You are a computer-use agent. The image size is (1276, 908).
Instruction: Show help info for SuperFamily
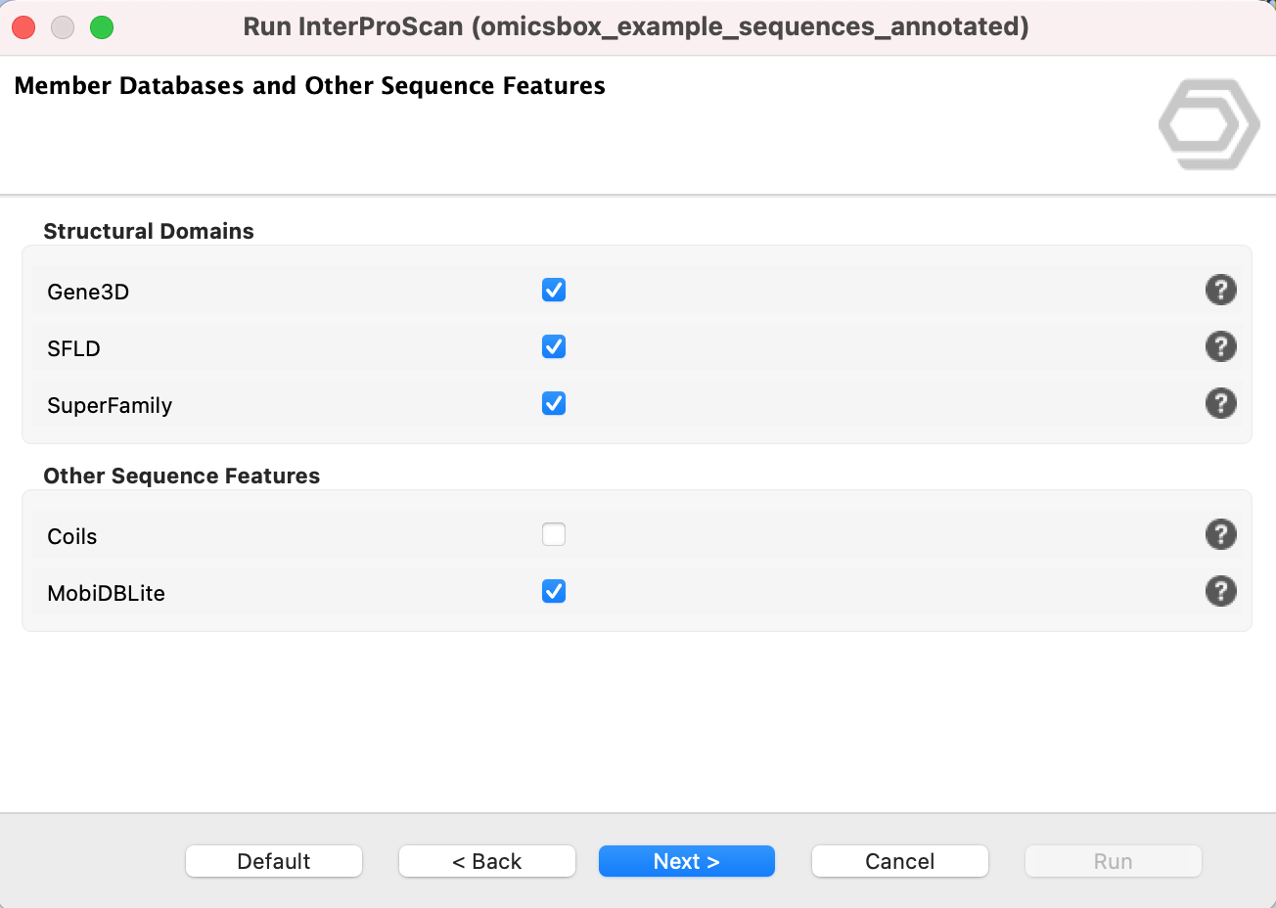pyautogui.click(x=1220, y=404)
